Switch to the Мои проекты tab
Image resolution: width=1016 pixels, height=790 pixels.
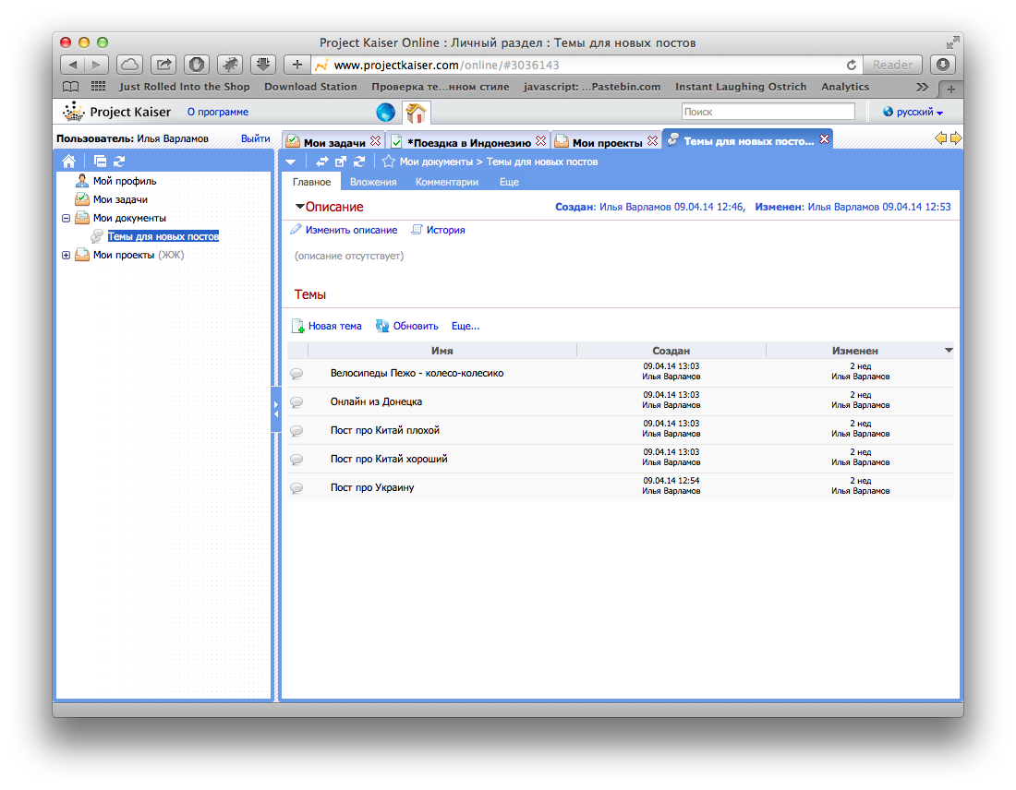pyautogui.click(x=607, y=142)
